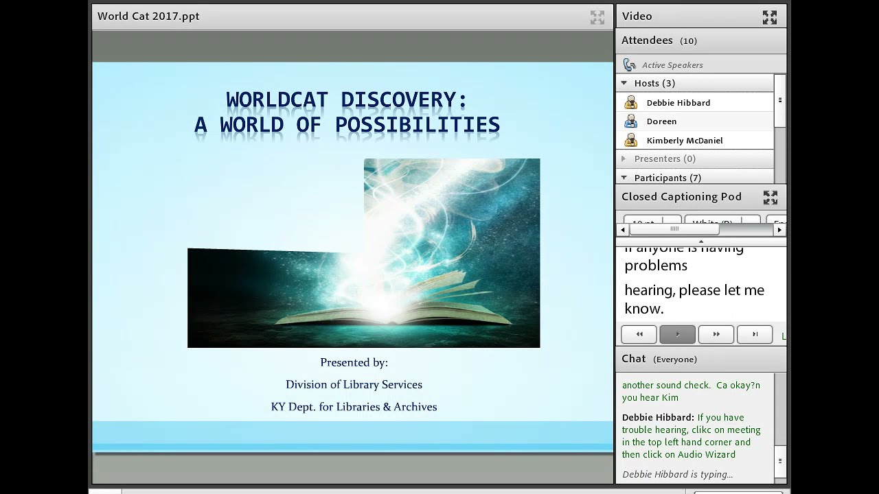Click the 'Debbie Hibbard is typing...' status
The height and width of the screenshot is (494, 879).
(677, 474)
